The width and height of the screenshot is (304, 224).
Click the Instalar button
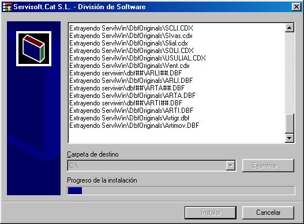pos(211,212)
